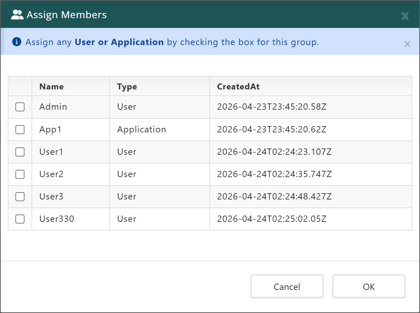This screenshot has height=313, width=420.
Task: Check the box for Admin
Action: click(20, 107)
